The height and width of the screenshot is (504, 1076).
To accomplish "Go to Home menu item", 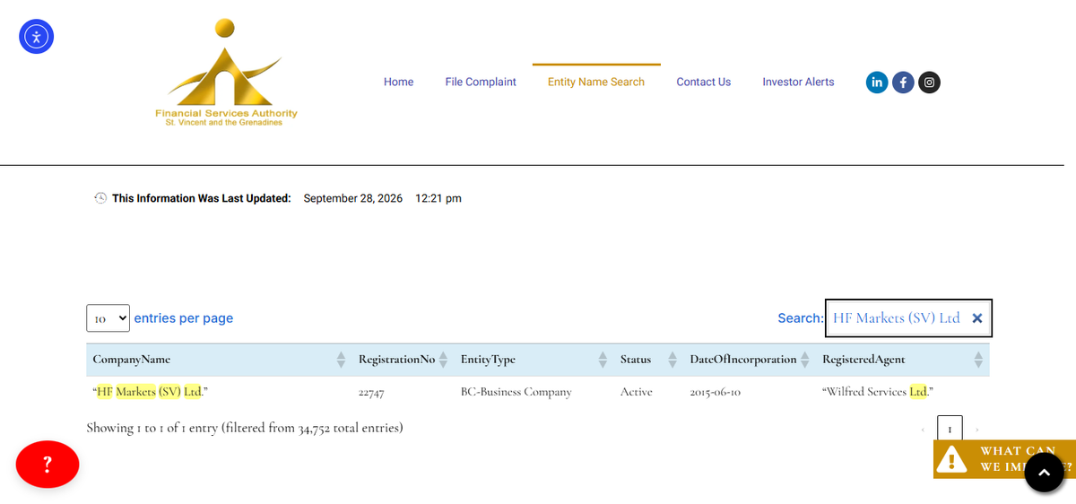I will pyautogui.click(x=399, y=82).
